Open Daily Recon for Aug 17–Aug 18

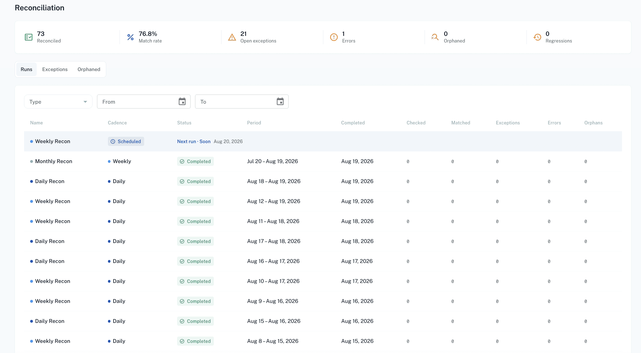(323, 241)
